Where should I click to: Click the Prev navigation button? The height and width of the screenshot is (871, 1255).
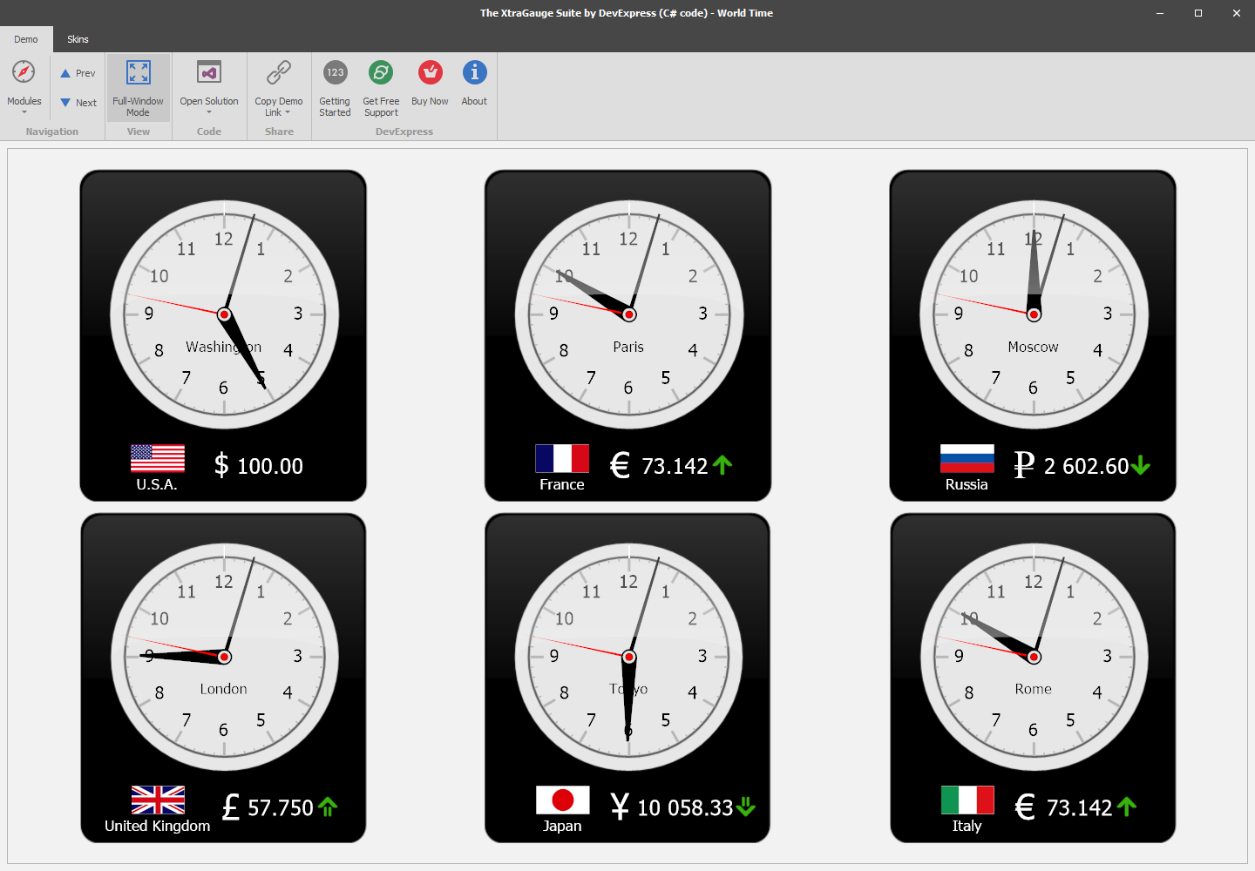tap(77, 73)
